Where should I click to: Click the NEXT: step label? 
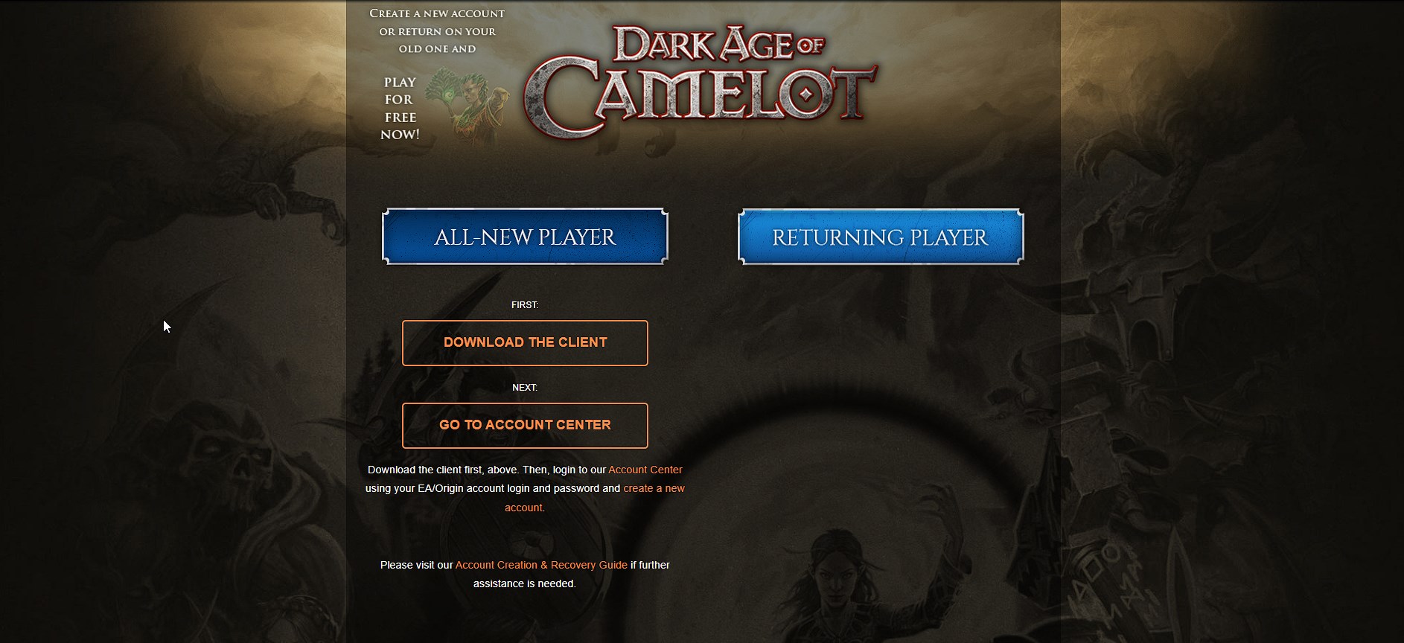[525, 388]
